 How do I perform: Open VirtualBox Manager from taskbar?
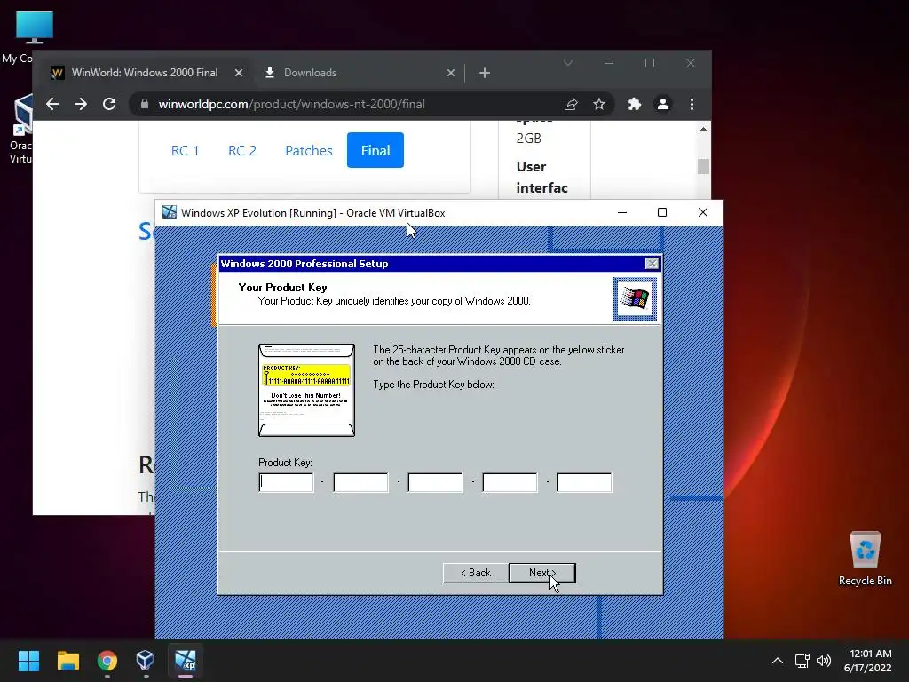point(146,661)
